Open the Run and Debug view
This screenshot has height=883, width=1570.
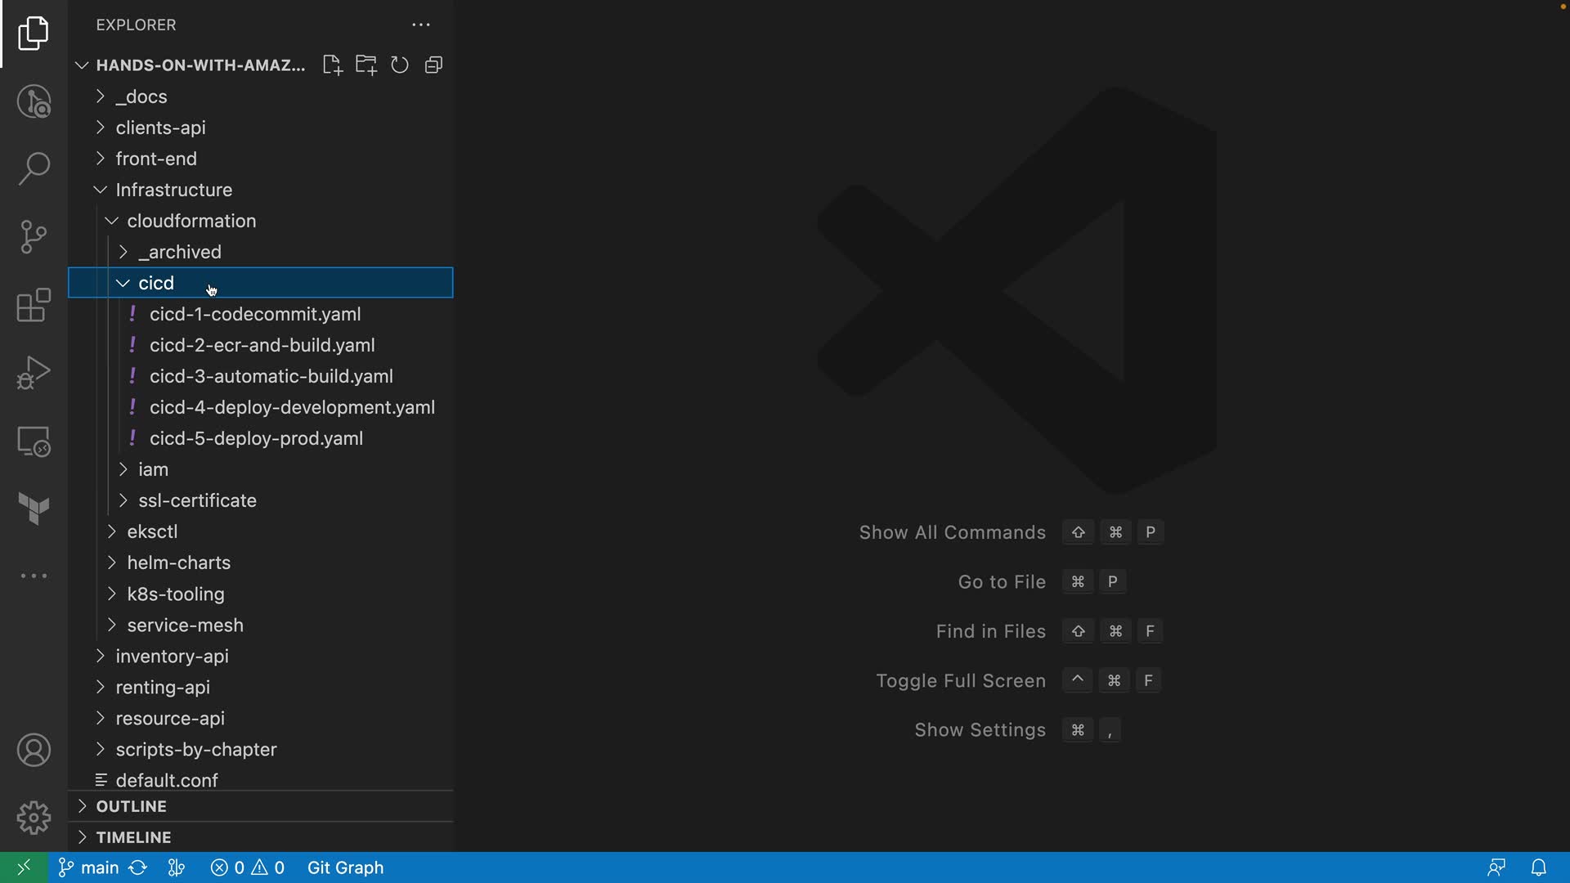coord(34,373)
